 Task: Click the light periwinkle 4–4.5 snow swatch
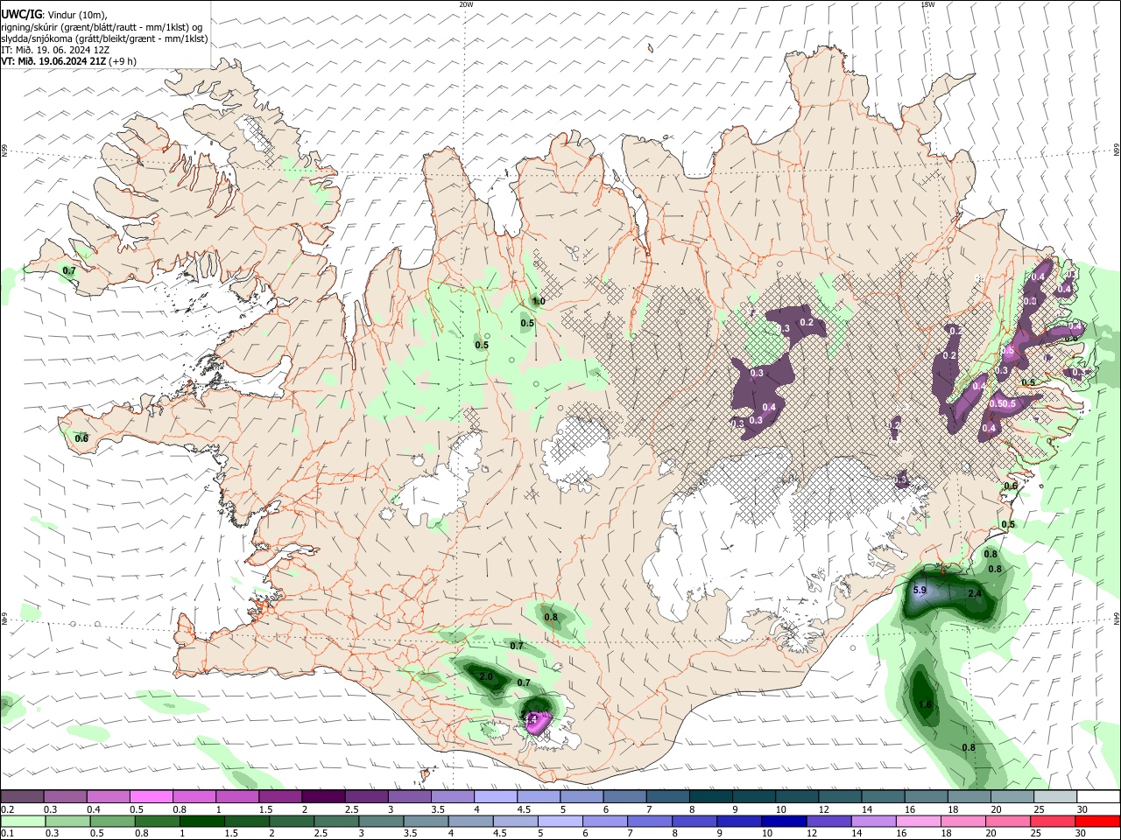496,796
